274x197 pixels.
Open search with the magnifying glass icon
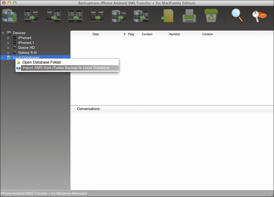pos(237,15)
